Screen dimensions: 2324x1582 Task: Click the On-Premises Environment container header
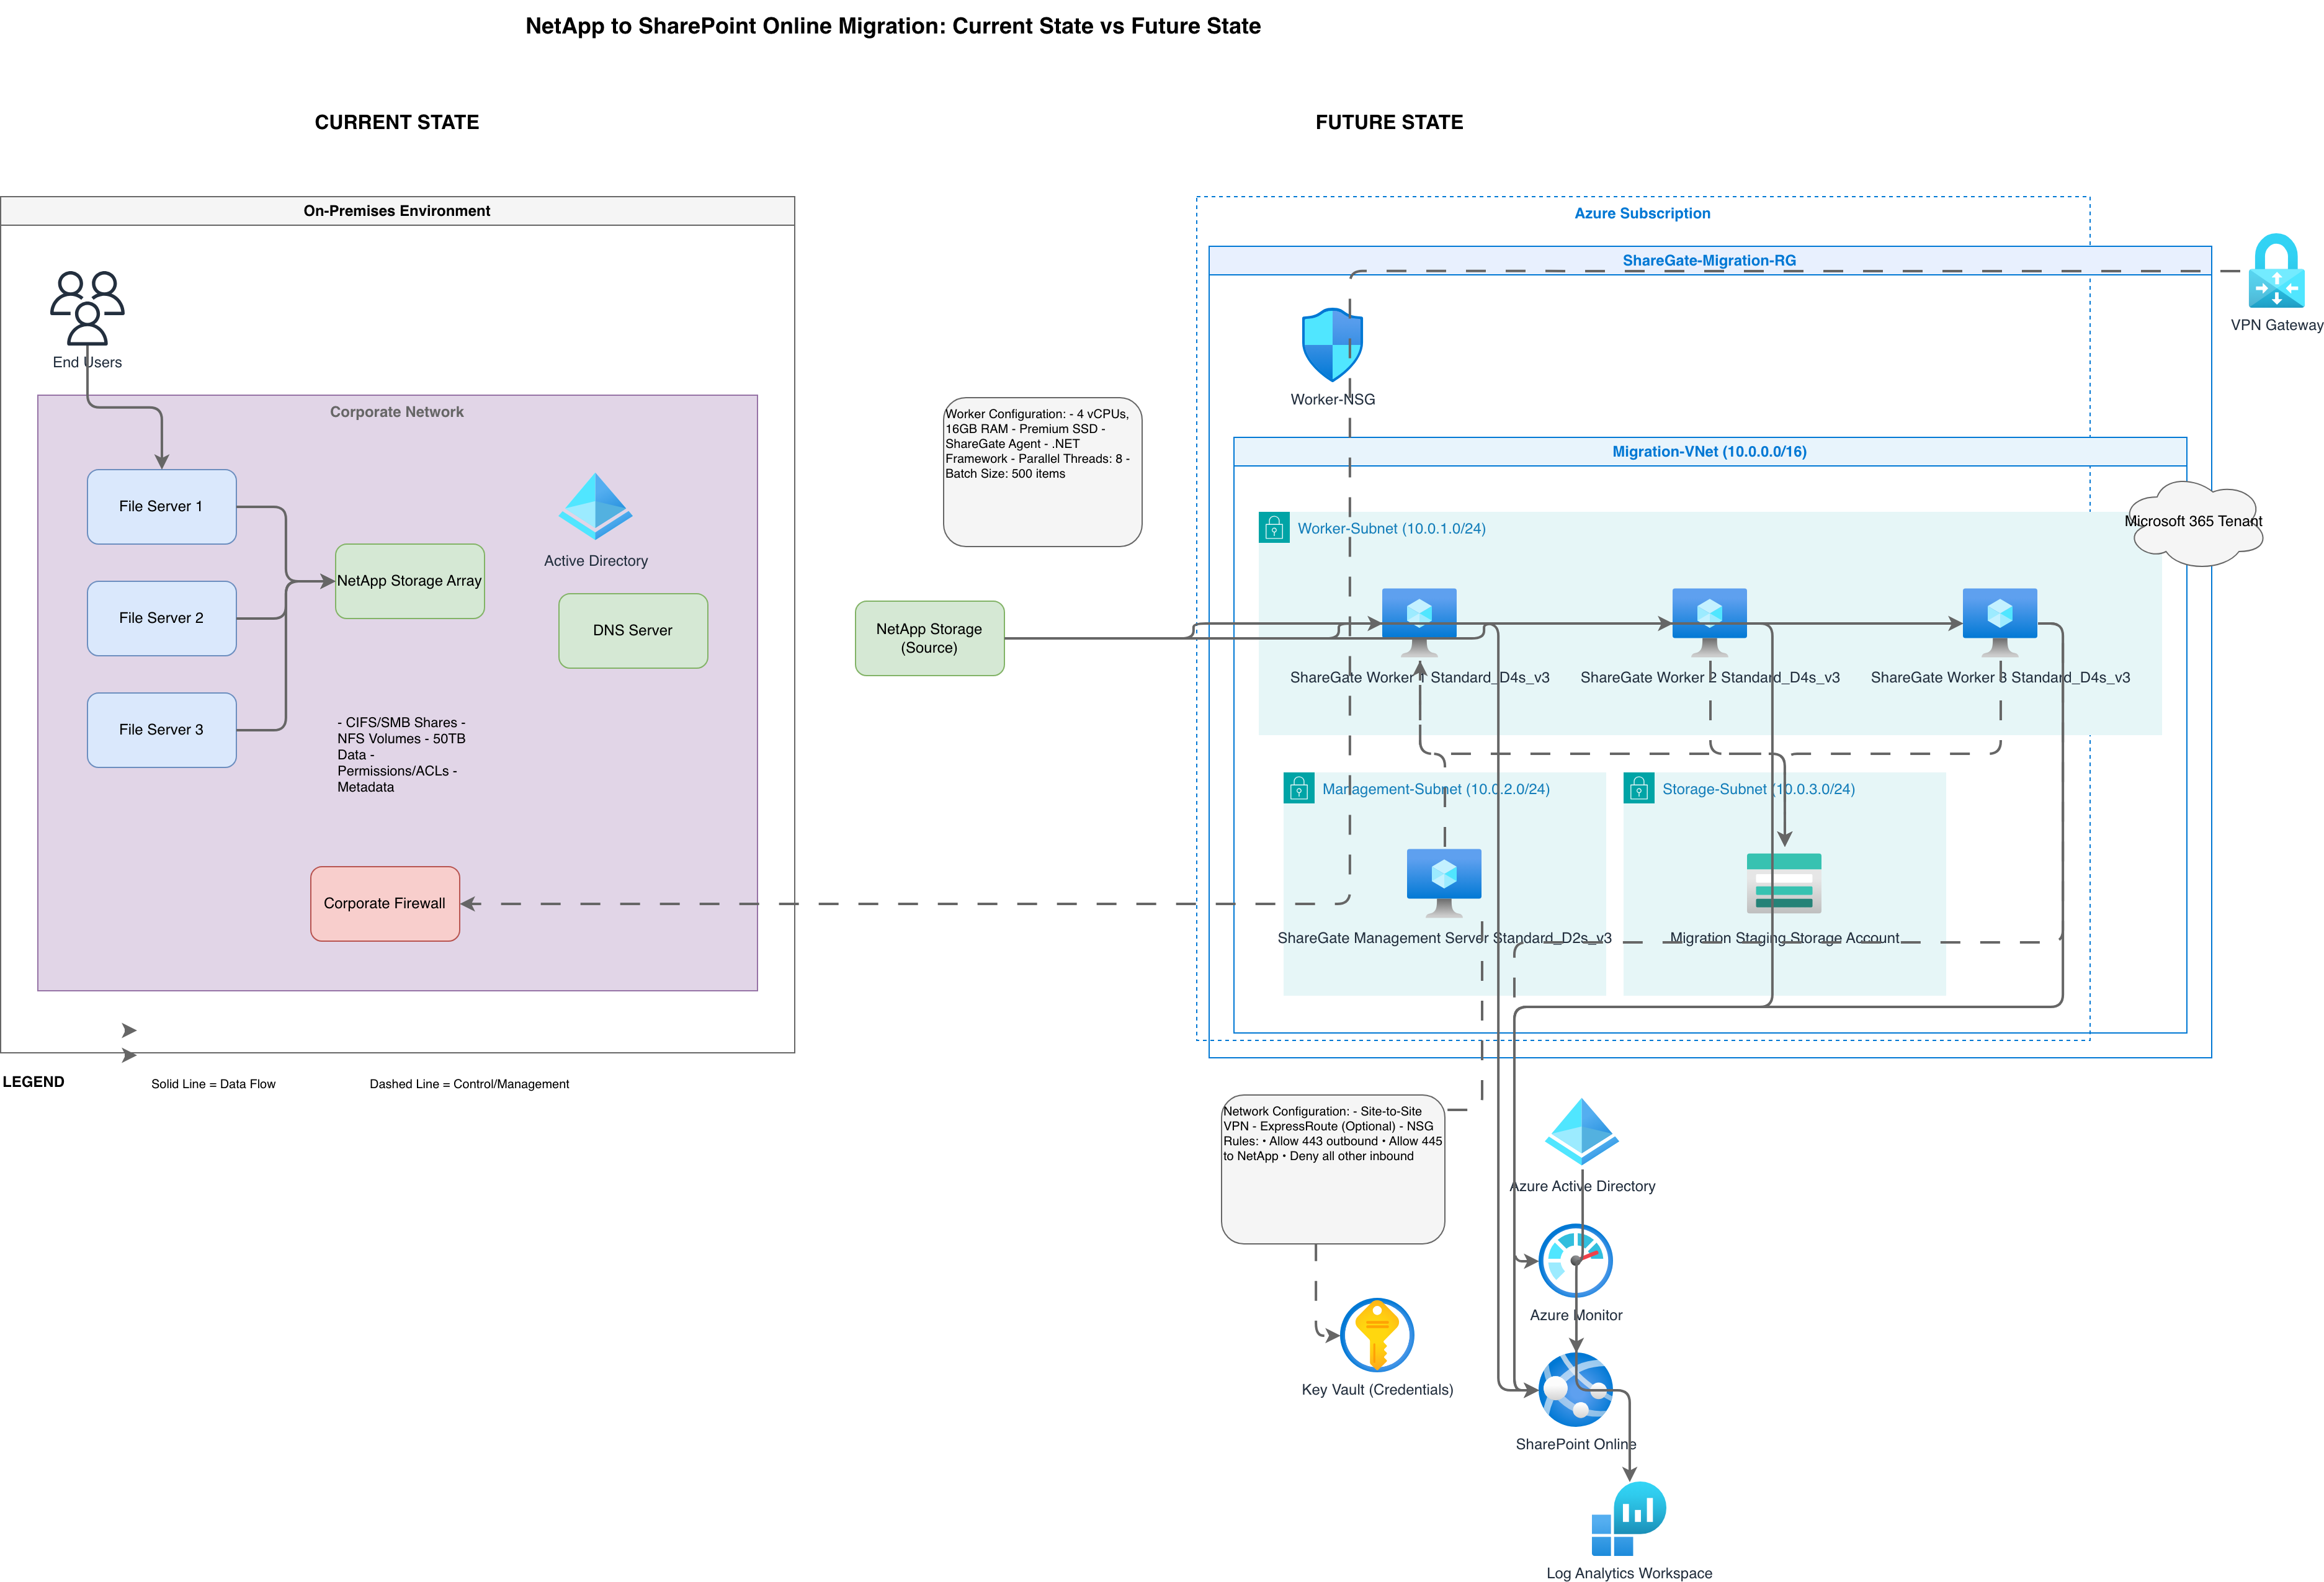click(x=397, y=211)
